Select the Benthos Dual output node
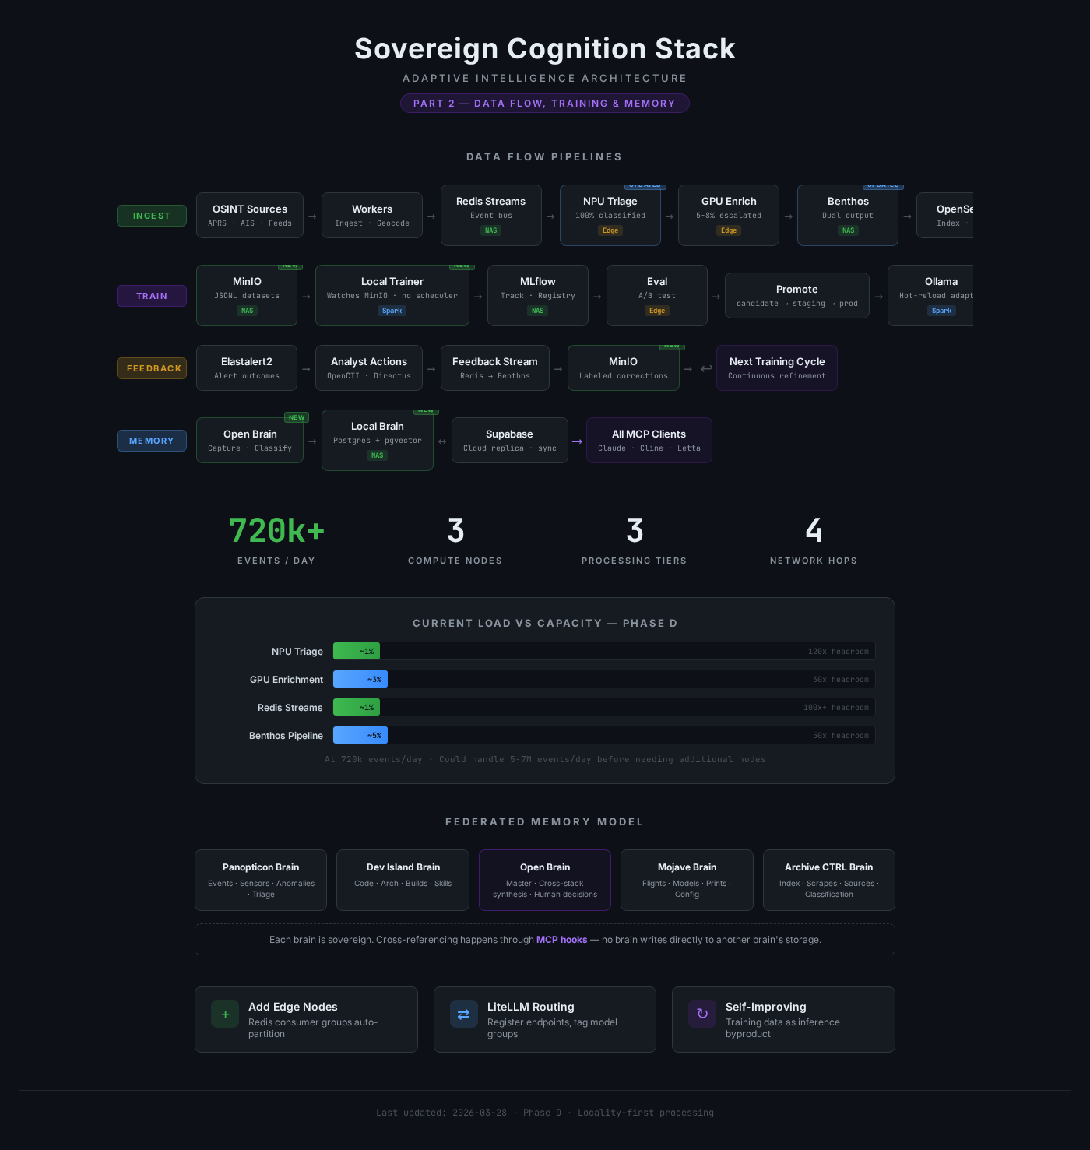1090x1150 pixels. 848,216
